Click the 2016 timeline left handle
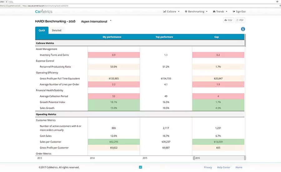 [194, 158]
